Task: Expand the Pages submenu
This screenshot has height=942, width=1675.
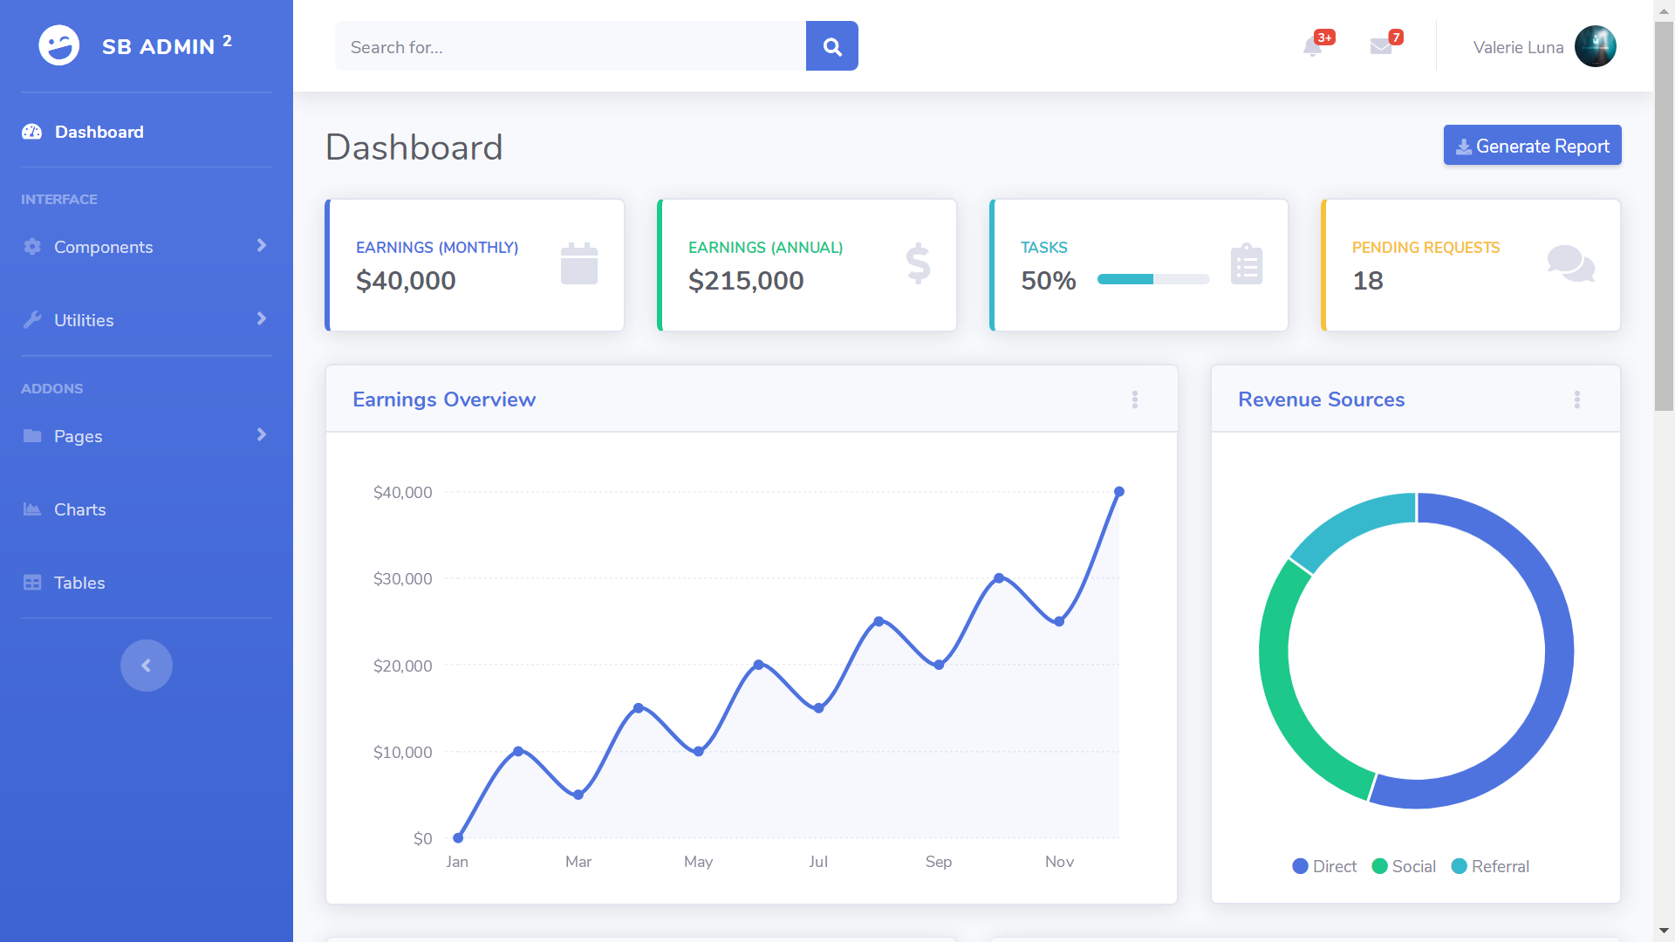Action: tap(261, 435)
